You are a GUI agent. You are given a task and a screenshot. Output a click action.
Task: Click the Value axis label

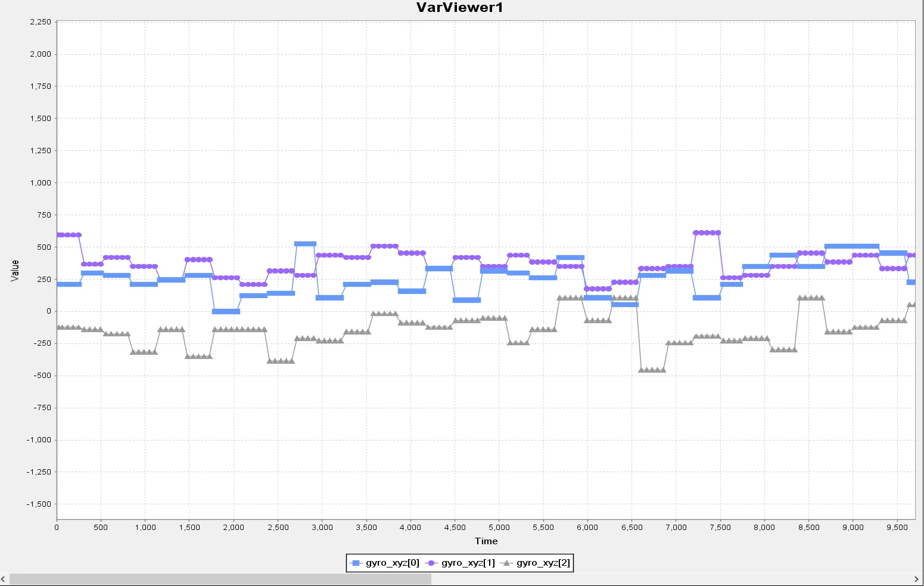pyautogui.click(x=15, y=270)
